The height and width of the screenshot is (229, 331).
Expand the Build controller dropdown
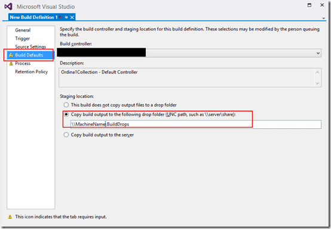pyautogui.click(x=318, y=53)
